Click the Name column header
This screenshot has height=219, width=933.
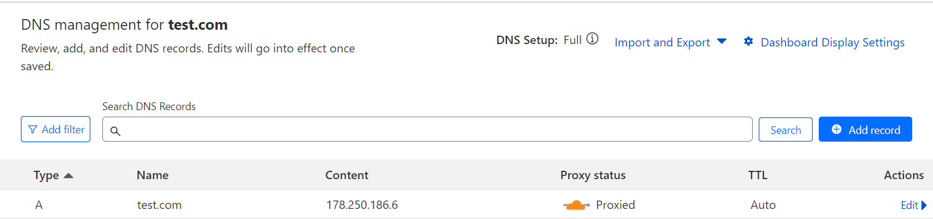[152, 175]
